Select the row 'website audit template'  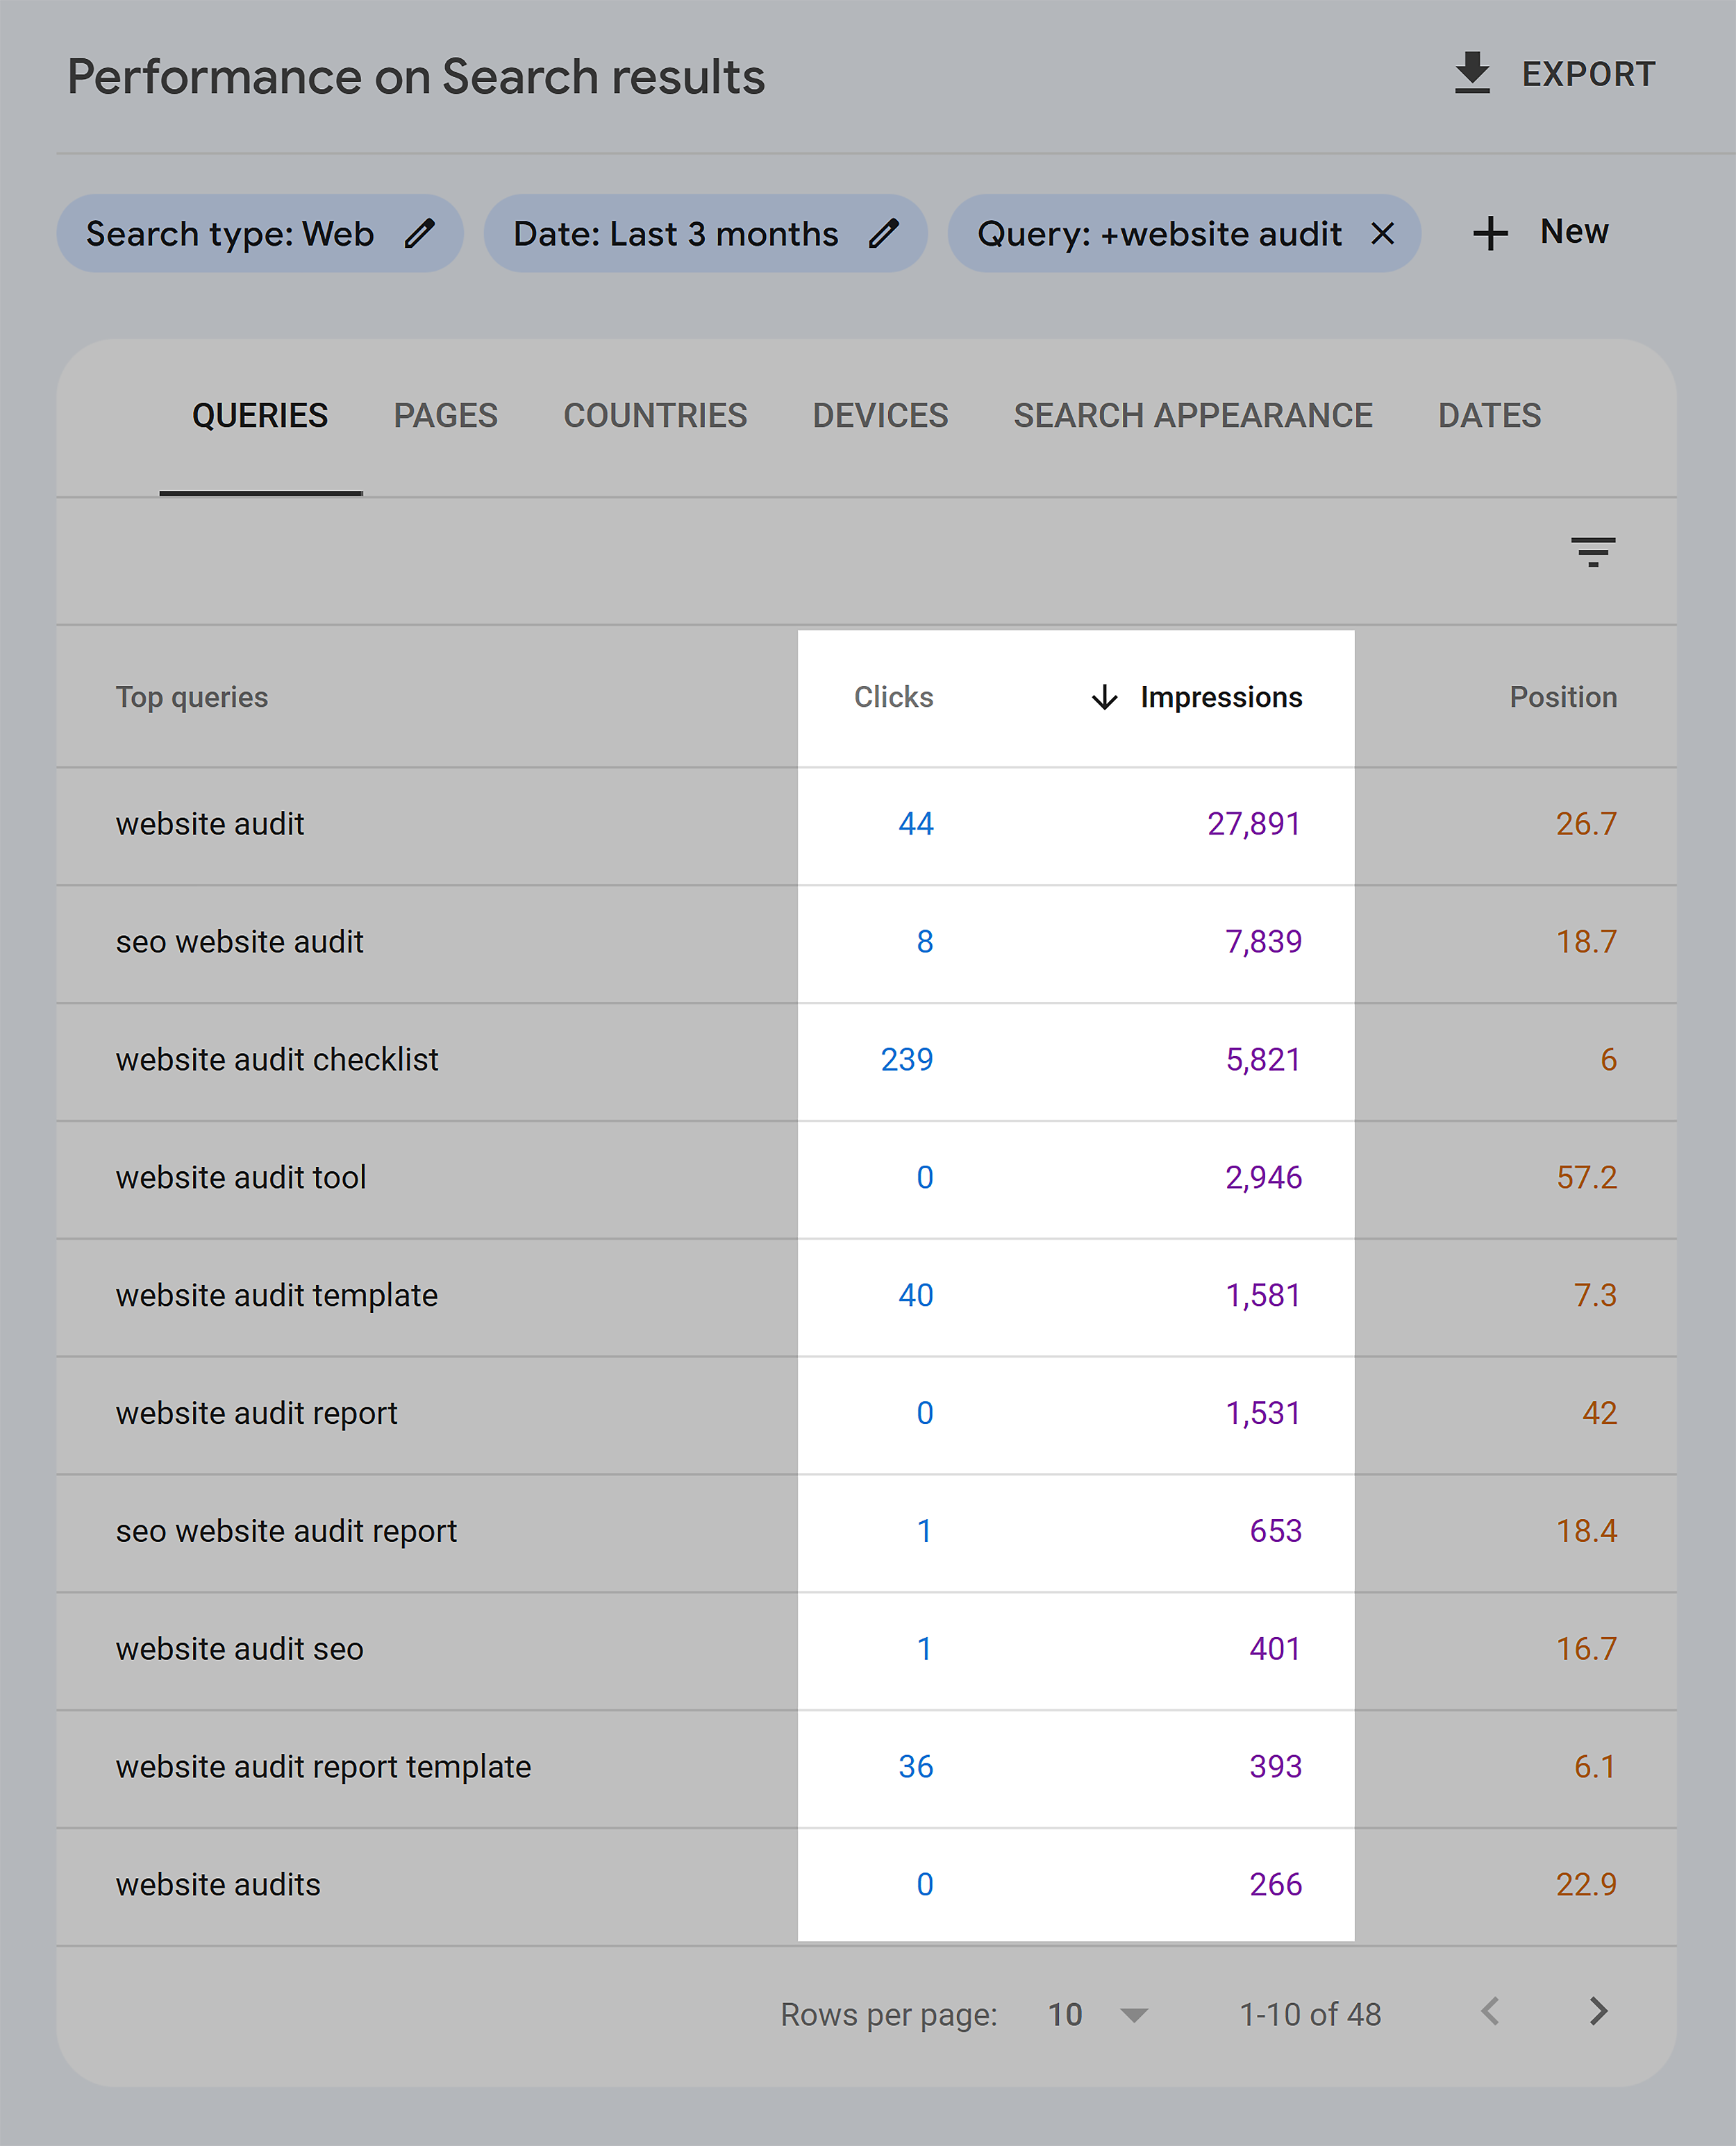tap(277, 1296)
